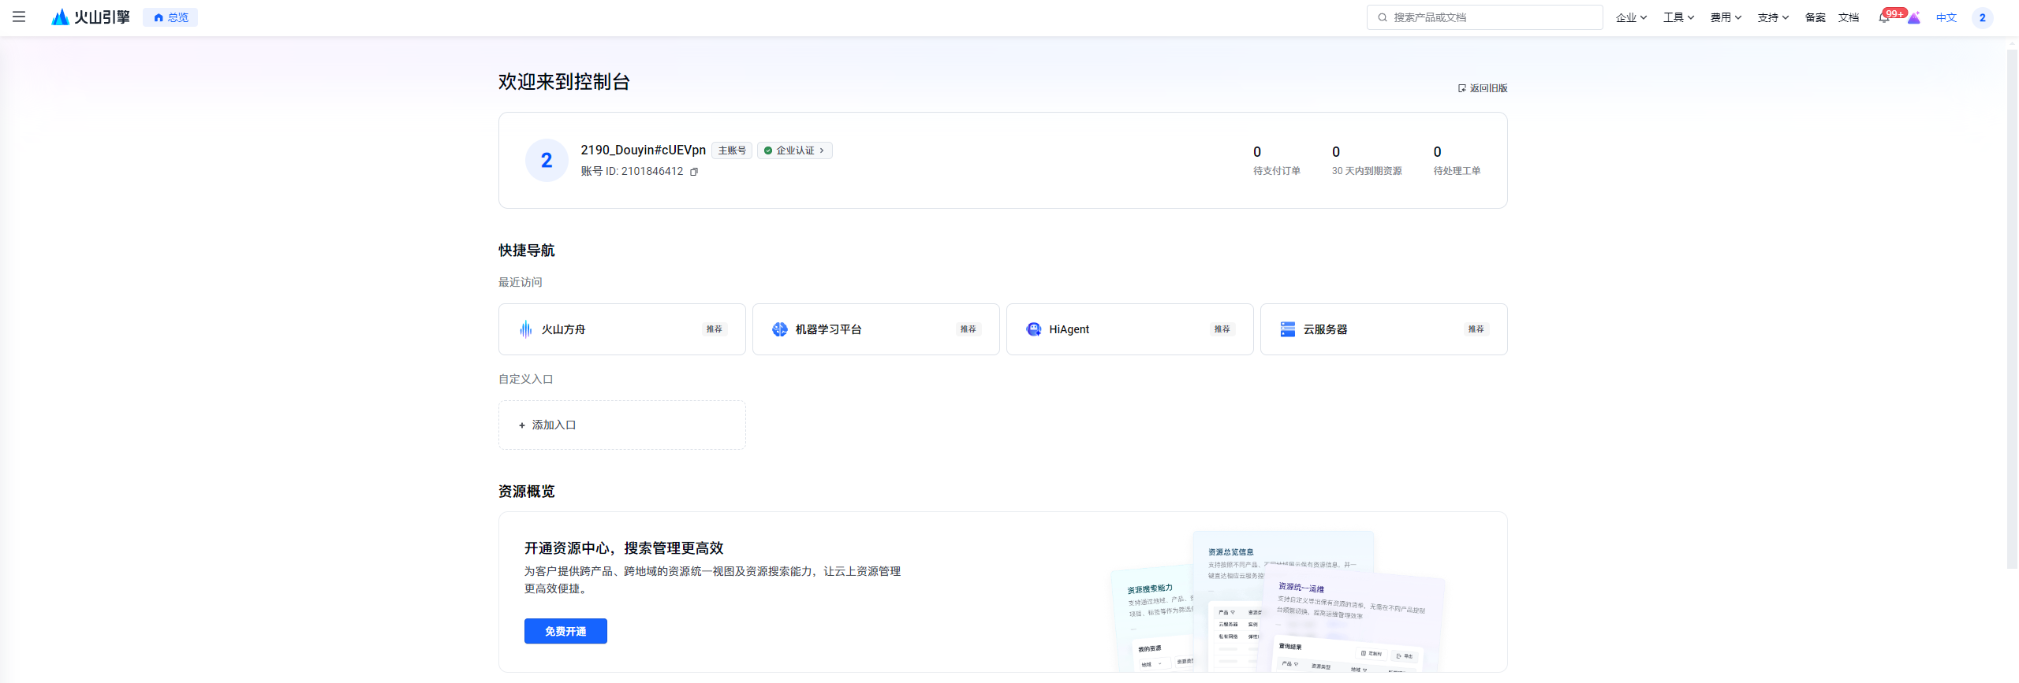Open 企业认证 verification details
Image resolution: width=2019 pixels, height=683 pixels.
click(795, 150)
